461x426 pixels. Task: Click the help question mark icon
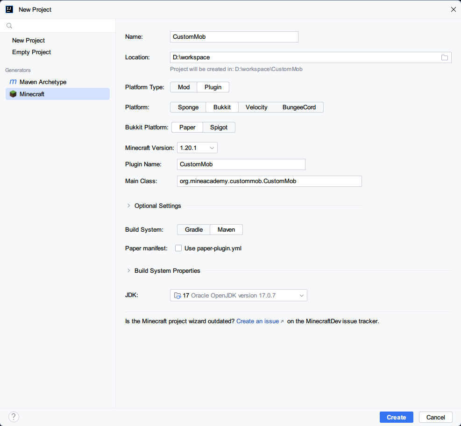(x=14, y=417)
